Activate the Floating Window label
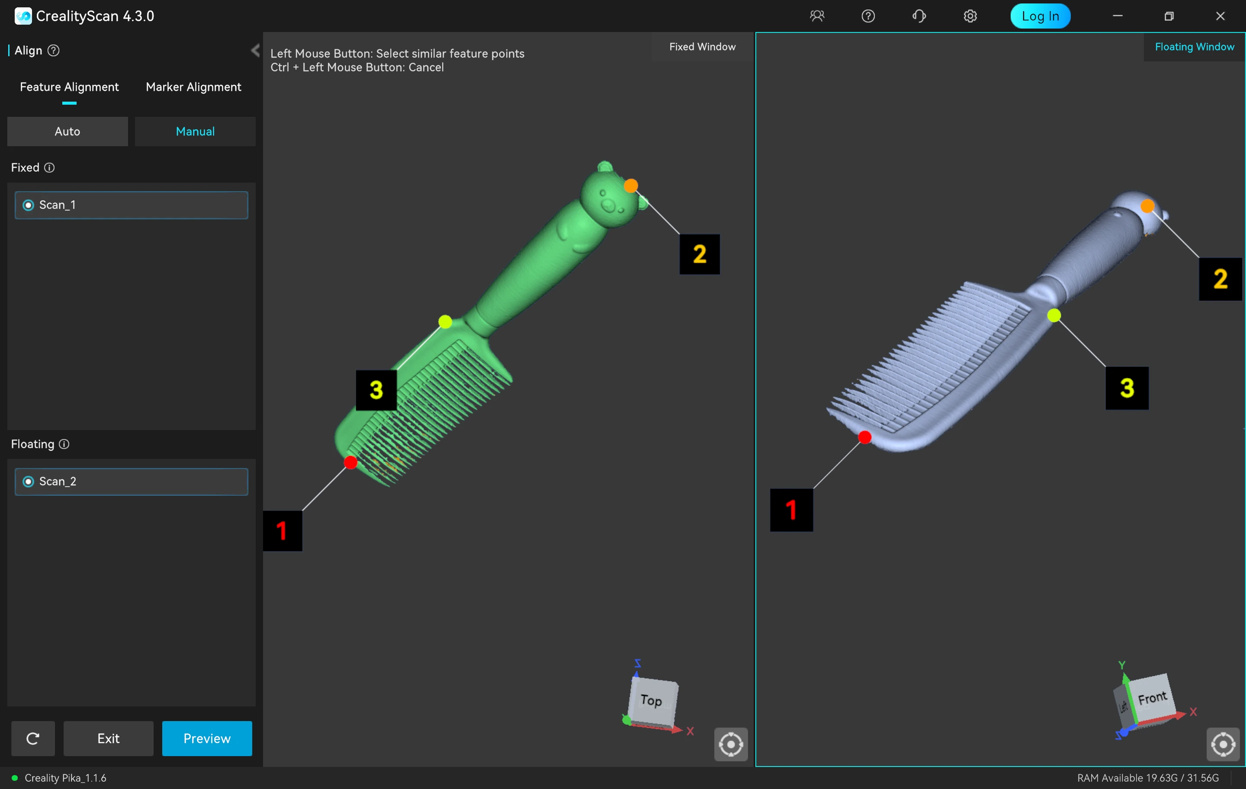1246x789 pixels. 1194,47
